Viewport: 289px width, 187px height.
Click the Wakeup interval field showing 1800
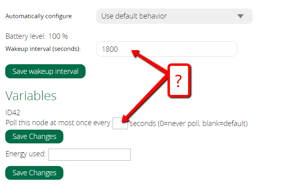pos(166,49)
